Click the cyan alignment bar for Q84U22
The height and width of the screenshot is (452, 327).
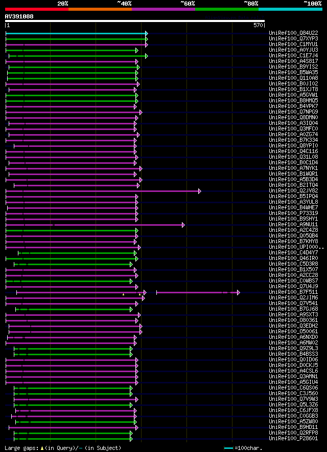76,33
